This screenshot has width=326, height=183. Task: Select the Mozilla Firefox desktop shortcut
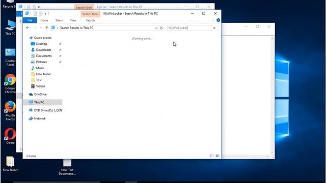click(10, 111)
